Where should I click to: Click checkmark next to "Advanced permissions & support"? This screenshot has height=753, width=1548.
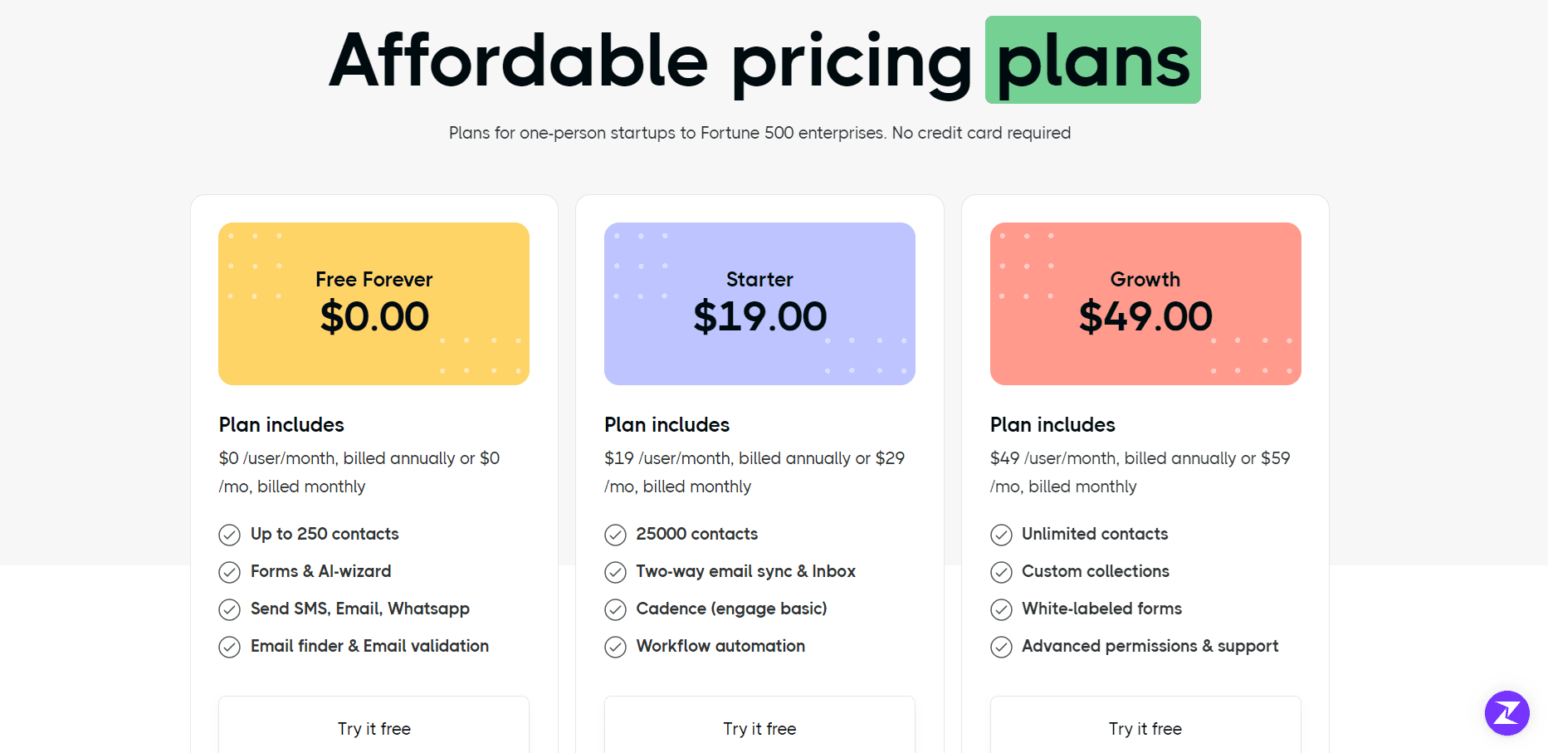point(1001,647)
